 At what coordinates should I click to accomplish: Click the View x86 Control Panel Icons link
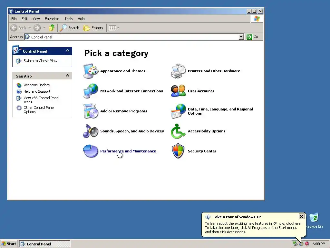coord(41,100)
